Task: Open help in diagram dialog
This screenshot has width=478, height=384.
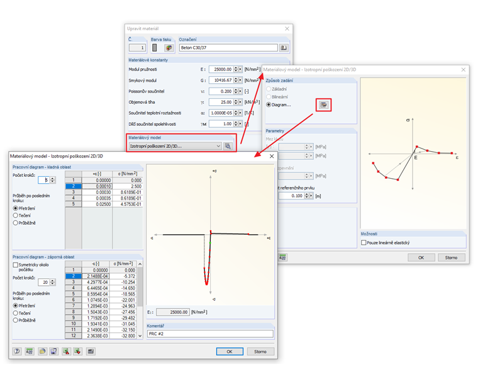Action: [x=17, y=351]
